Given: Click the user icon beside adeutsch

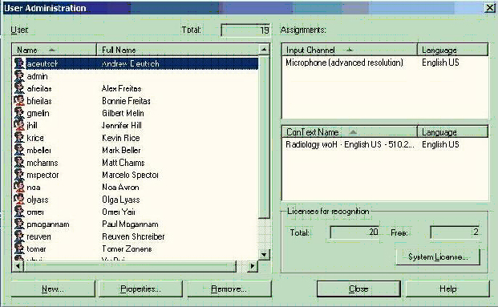Looking at the screenshot, I should click(x=19, y=63).
